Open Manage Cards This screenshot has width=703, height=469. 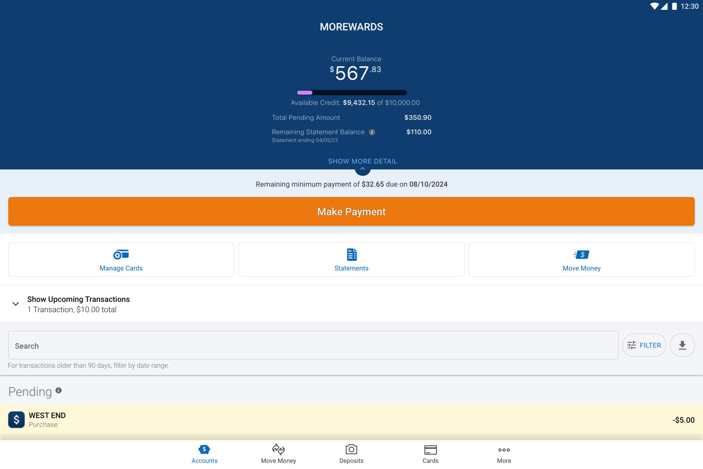pos(120,259)
